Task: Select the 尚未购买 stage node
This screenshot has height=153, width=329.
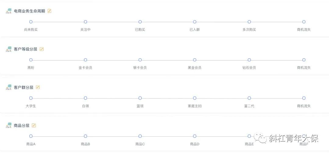Action: point(31,22)
